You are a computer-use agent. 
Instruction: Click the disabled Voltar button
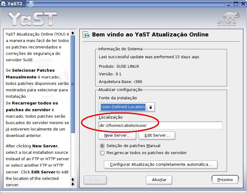click(95, 180)
